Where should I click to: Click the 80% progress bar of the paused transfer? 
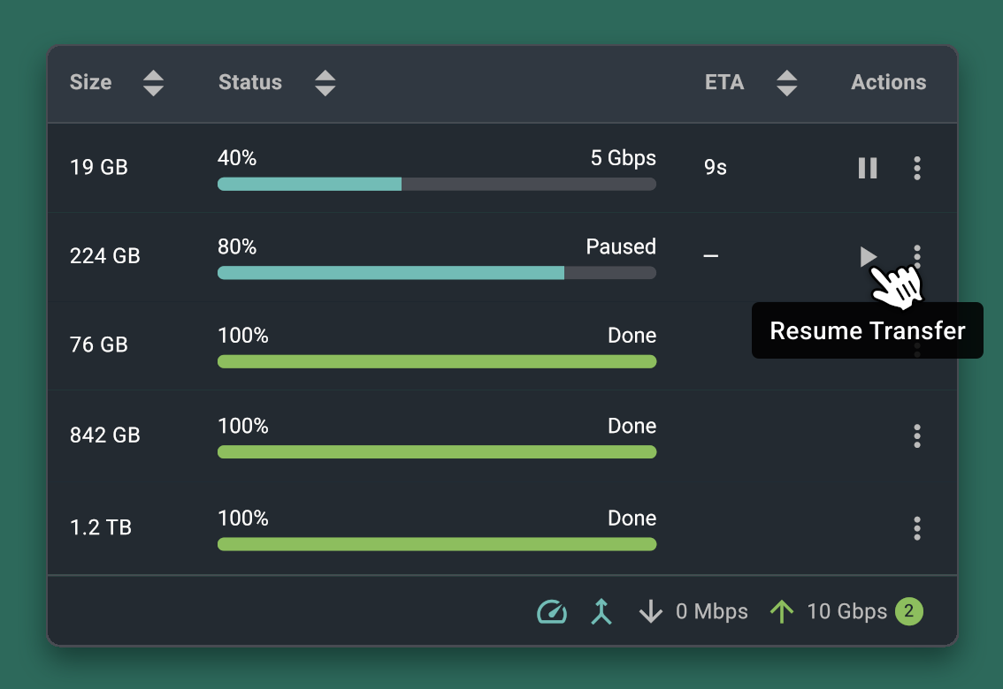tap(436, 273)
